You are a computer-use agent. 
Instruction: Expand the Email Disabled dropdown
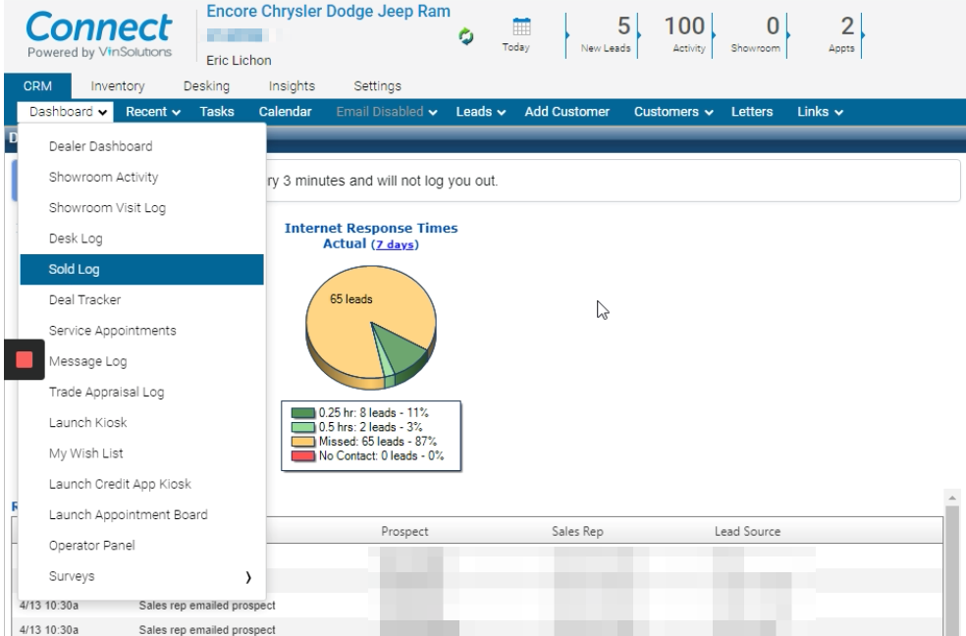tap(386, 112)
